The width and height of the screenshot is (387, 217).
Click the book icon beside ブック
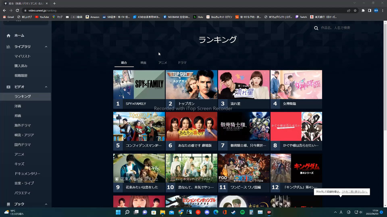click(x=8, y=204)
